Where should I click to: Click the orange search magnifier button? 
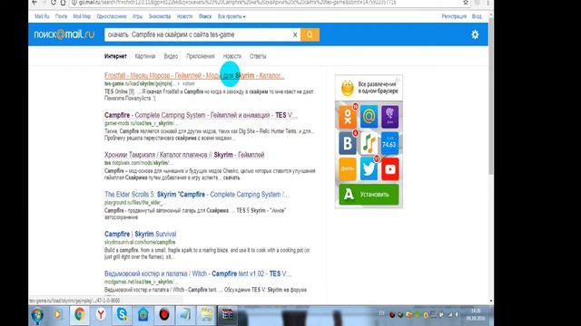[x=310, y=34]
